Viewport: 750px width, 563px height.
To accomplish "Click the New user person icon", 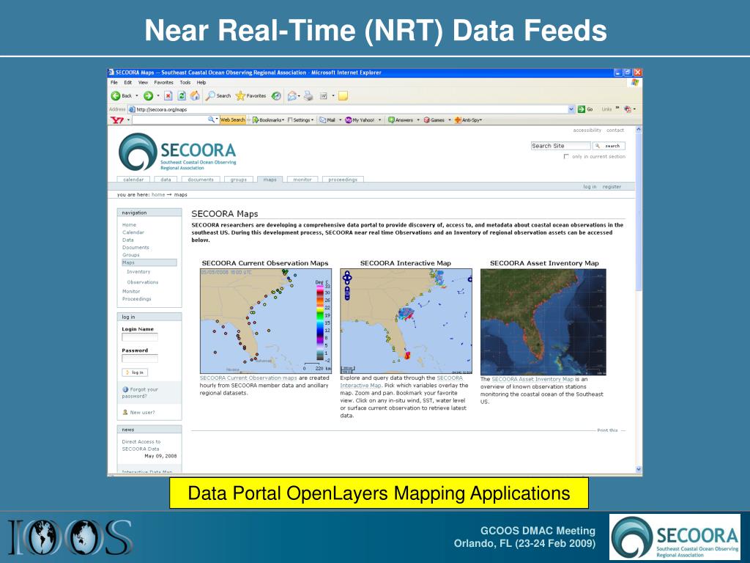I will (125, 412).
